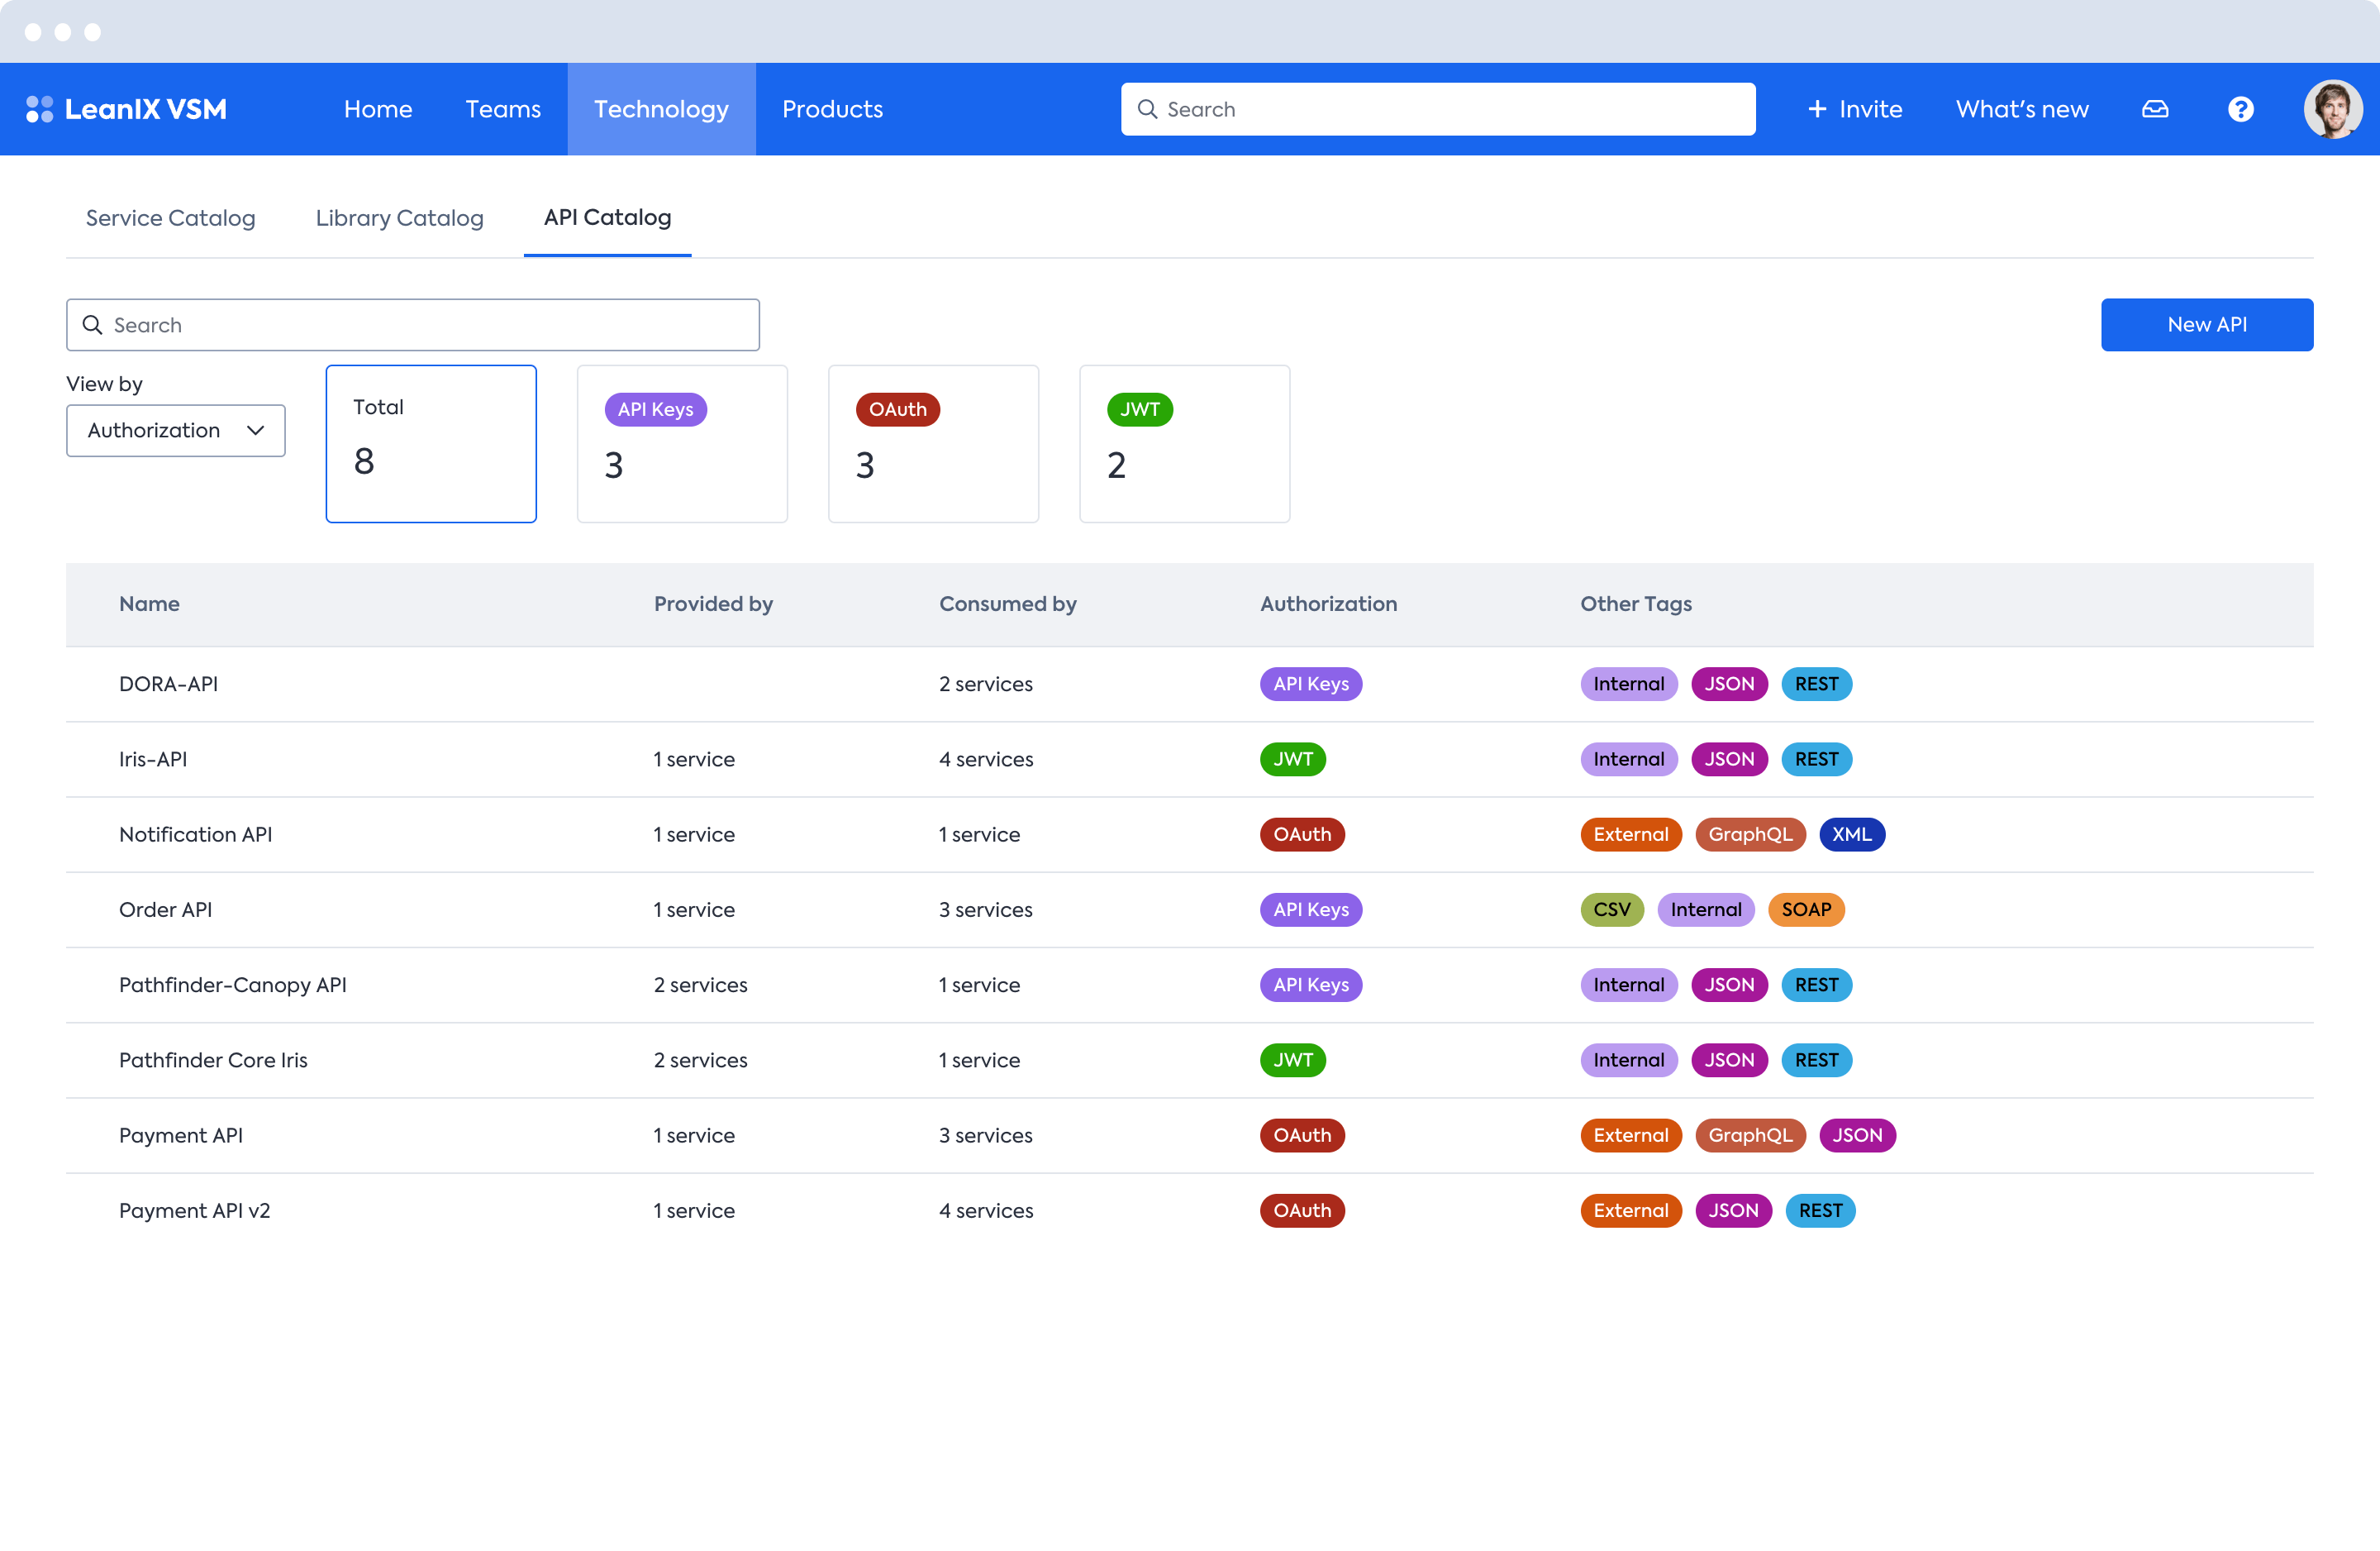This screenshot has width=2380, height=1551.
Task: Click OAuth tag in Notification API row
Action: point(1301,834)
